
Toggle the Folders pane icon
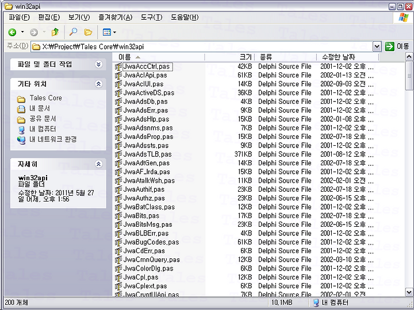click(x=88, y=32)
